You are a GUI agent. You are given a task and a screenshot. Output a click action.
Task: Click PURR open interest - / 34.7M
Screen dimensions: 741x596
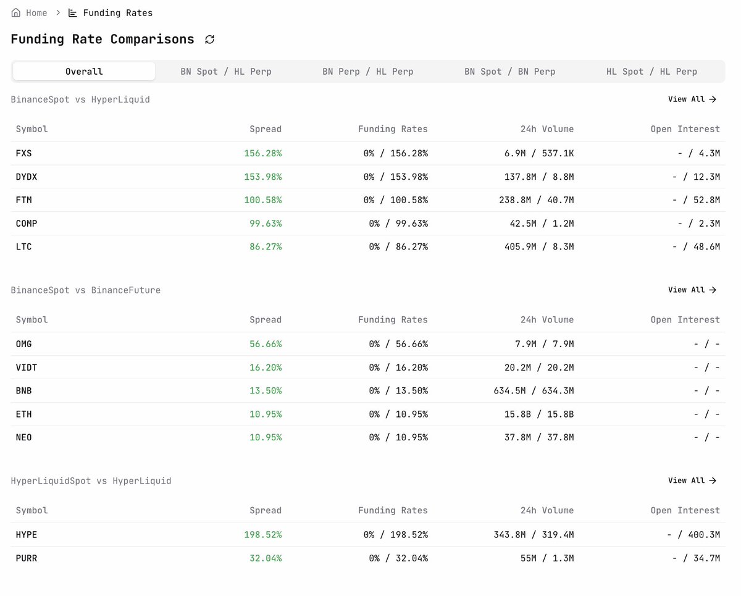pos(697,558)
